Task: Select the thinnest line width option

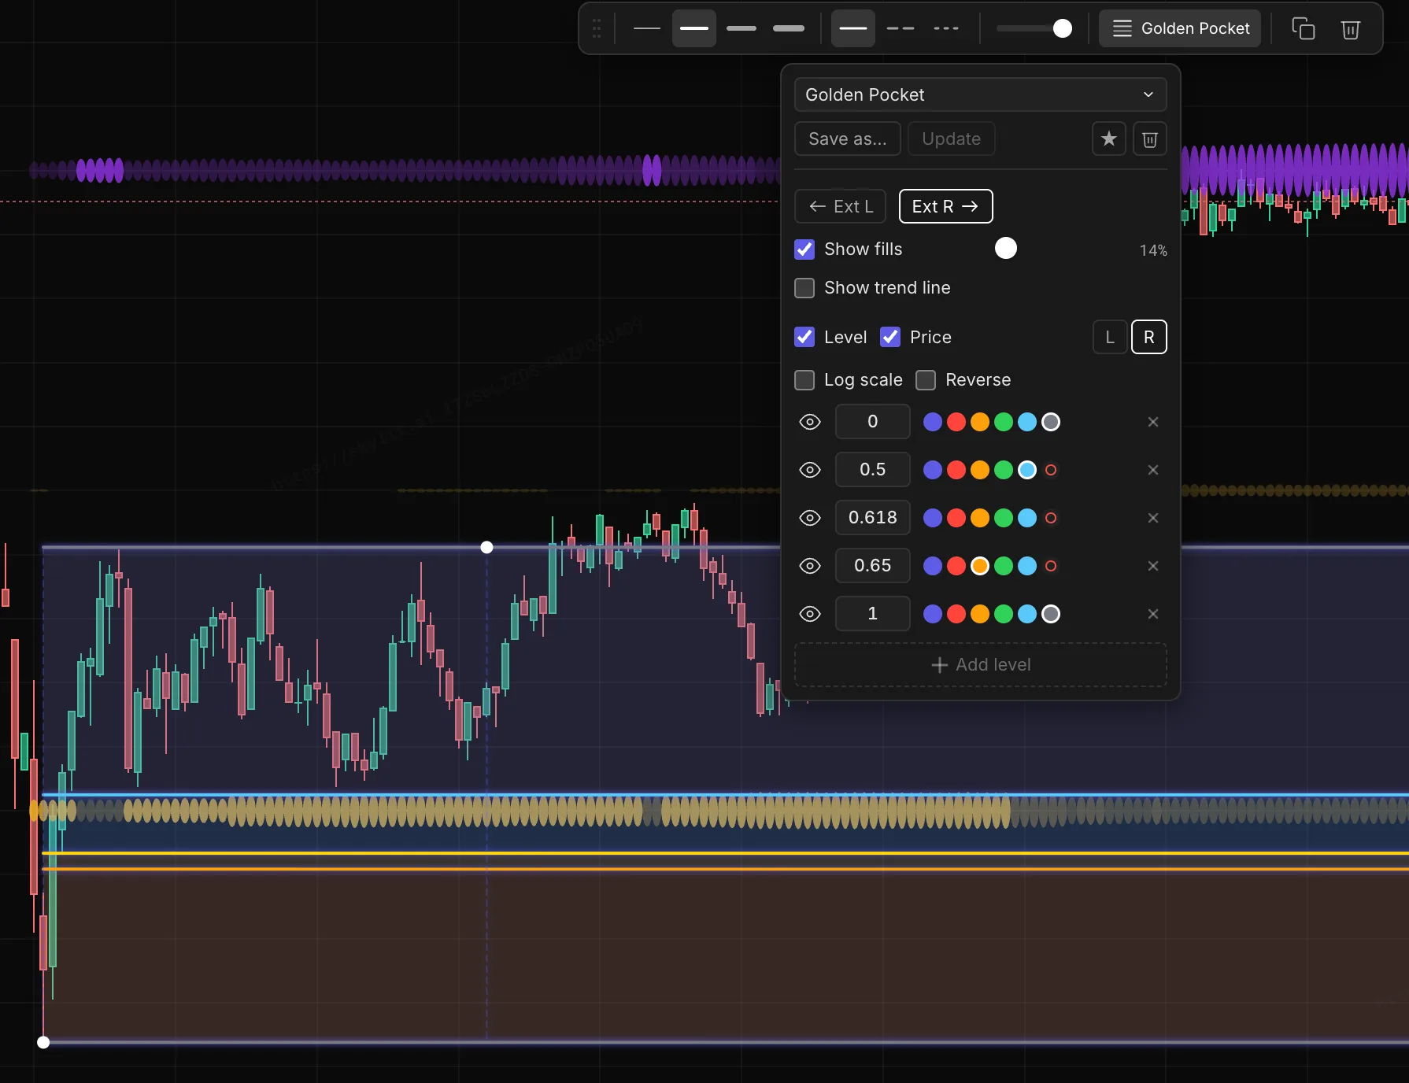Action: tap(647, 28)
